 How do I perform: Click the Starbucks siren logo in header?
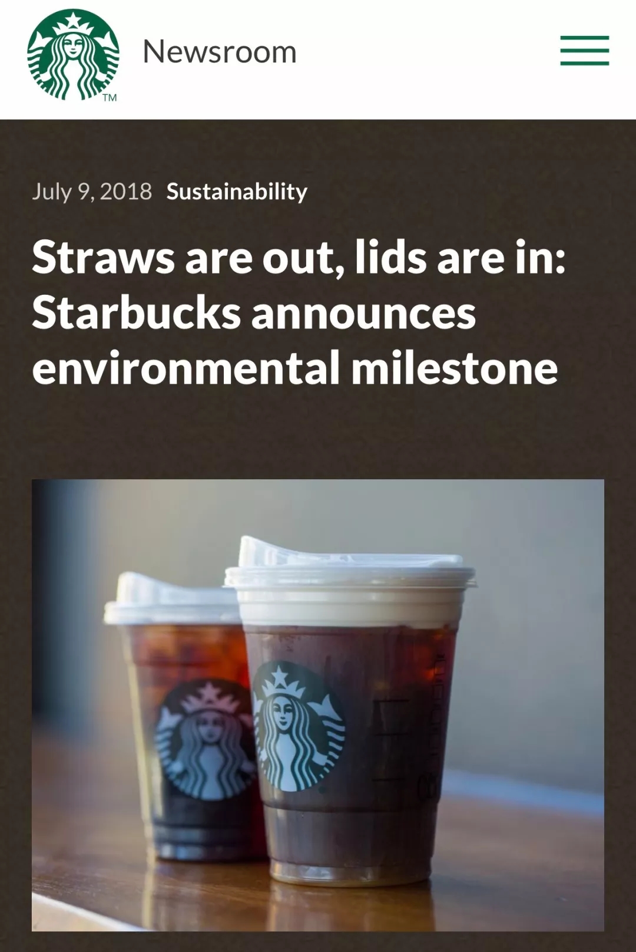pyautogui.click(x=73, y=54)
